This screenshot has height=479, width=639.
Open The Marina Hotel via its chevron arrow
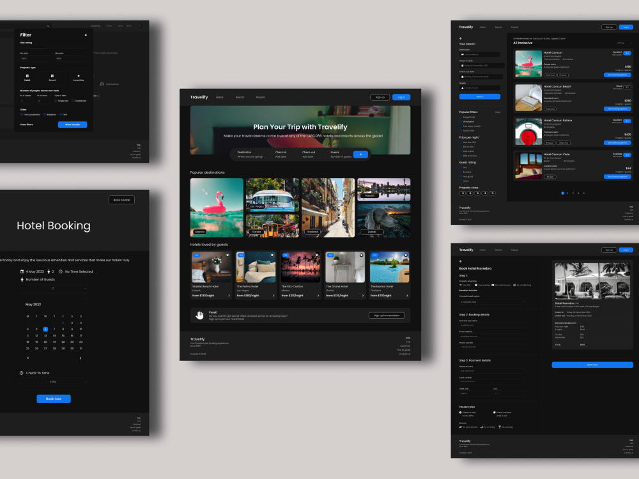click(407, 296)
